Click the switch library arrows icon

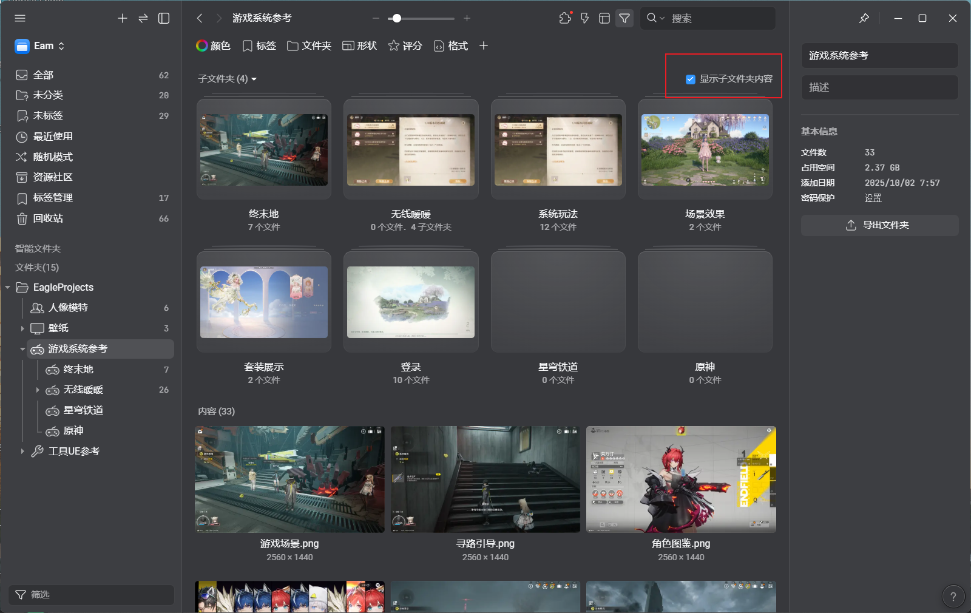pos(143,18)
